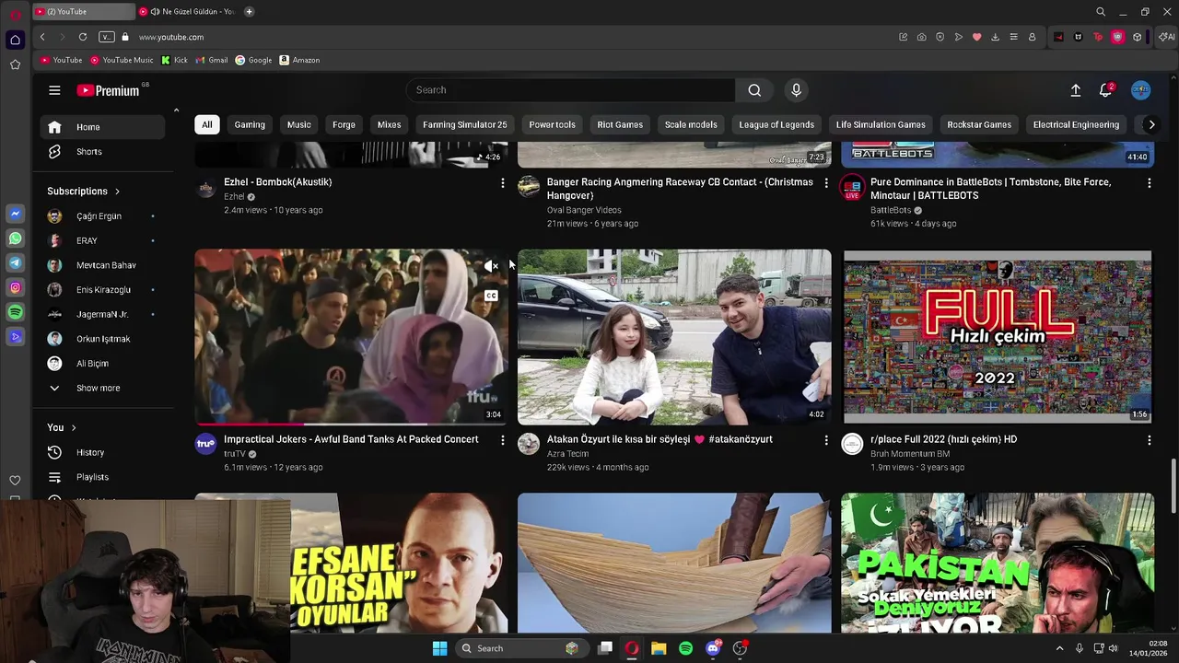Open Opera AI assistant button

[x=1167, y=37]
